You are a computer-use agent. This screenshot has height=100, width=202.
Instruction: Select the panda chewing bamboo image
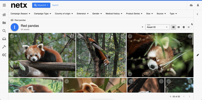pyautogui.click(x=130, y=36)
